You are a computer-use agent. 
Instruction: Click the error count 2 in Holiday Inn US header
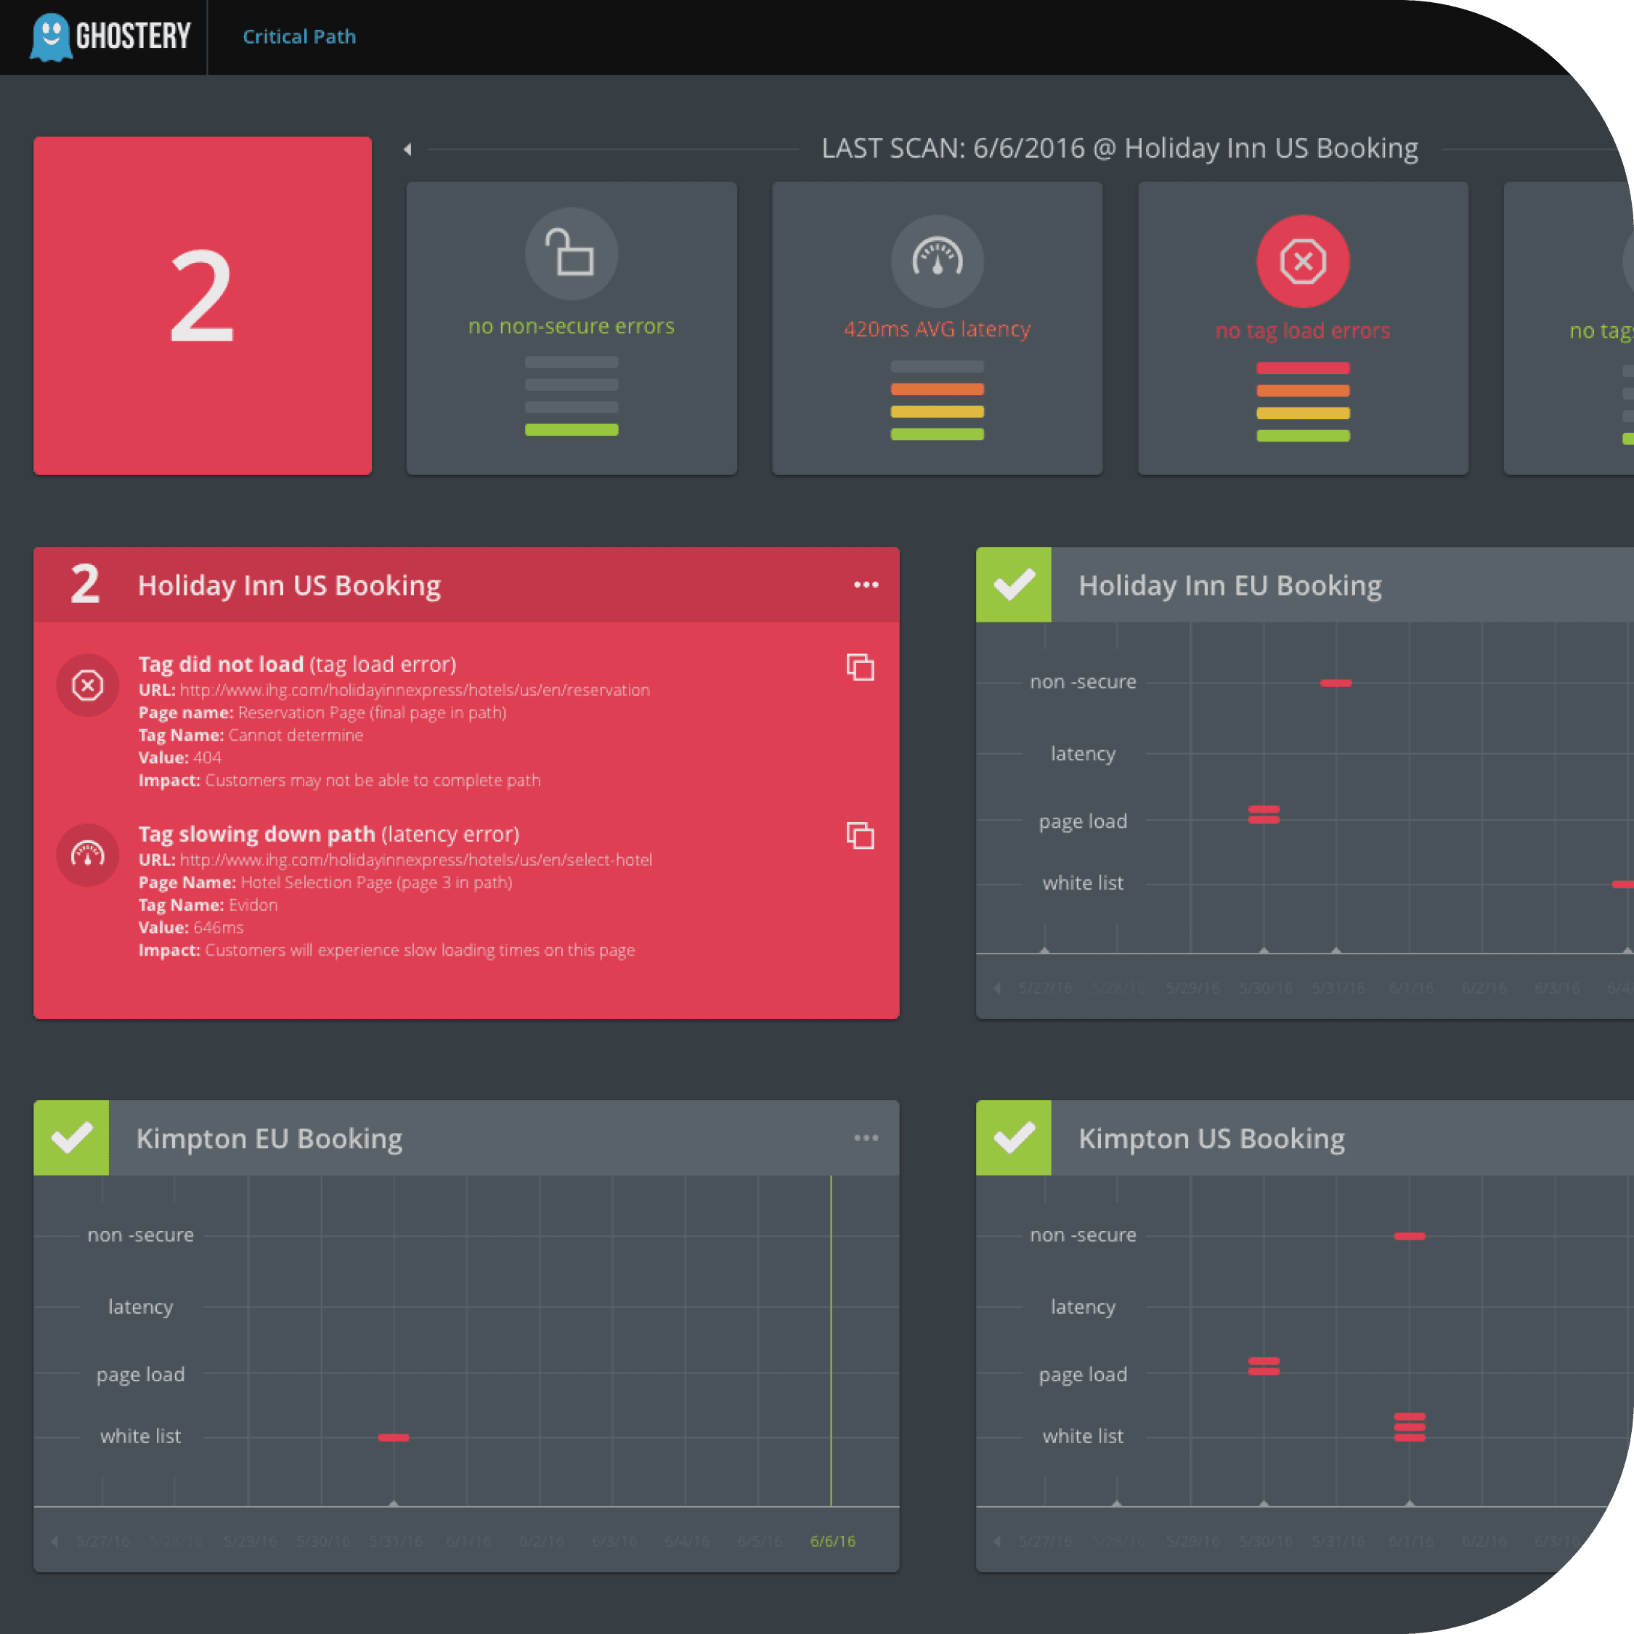pos(84,585)
